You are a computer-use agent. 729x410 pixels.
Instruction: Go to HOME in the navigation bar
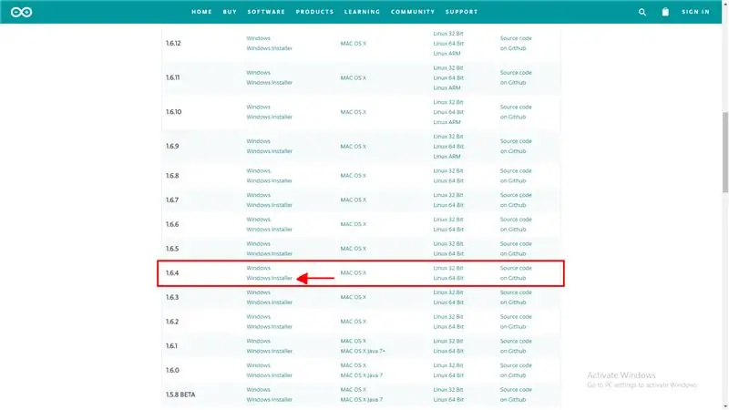point(201,12)
